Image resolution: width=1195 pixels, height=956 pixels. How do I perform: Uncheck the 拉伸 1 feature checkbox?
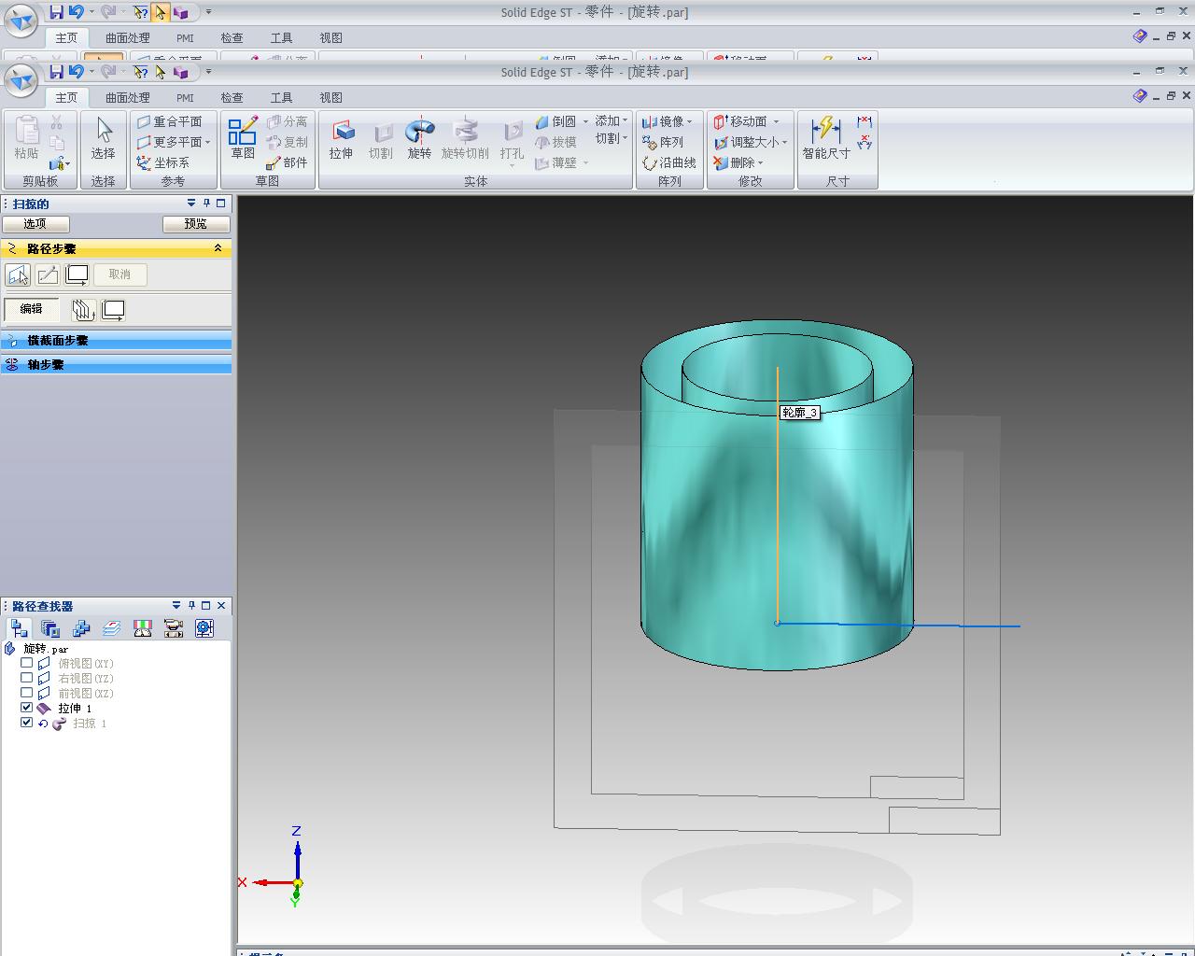tap(27, 709)
